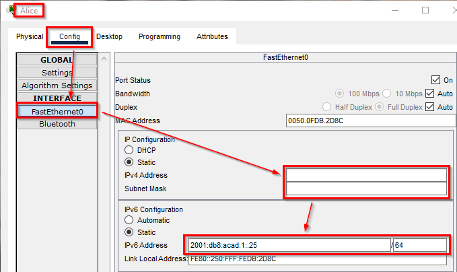The image size is (457, 272).
Task: Maximize the Alice window
Action: point(425,10)
